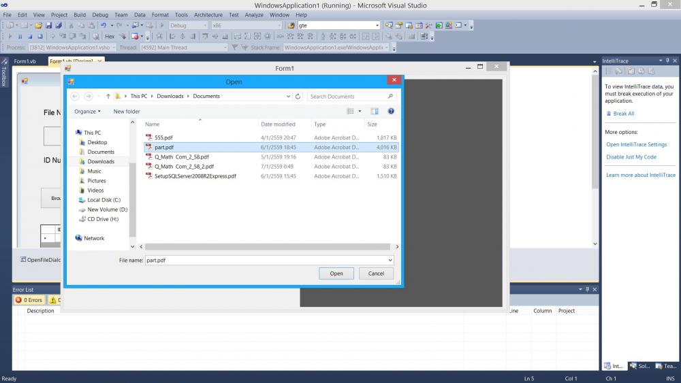
Task: Open the Architecture menu
Action: (x=208, y=15)
